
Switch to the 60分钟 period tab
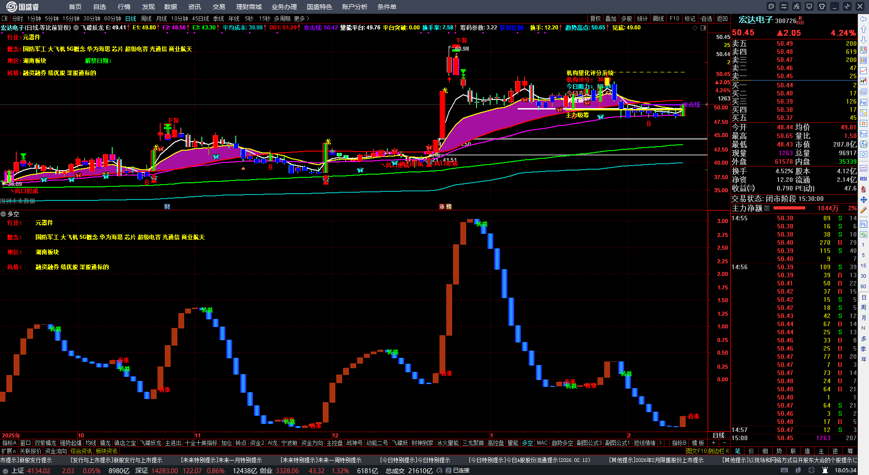tap(113, 19)
